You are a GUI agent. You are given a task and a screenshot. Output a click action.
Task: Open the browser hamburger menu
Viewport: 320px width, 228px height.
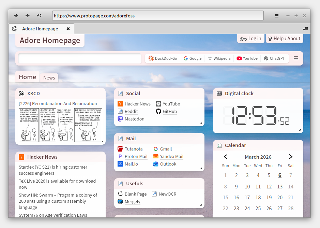277,16
